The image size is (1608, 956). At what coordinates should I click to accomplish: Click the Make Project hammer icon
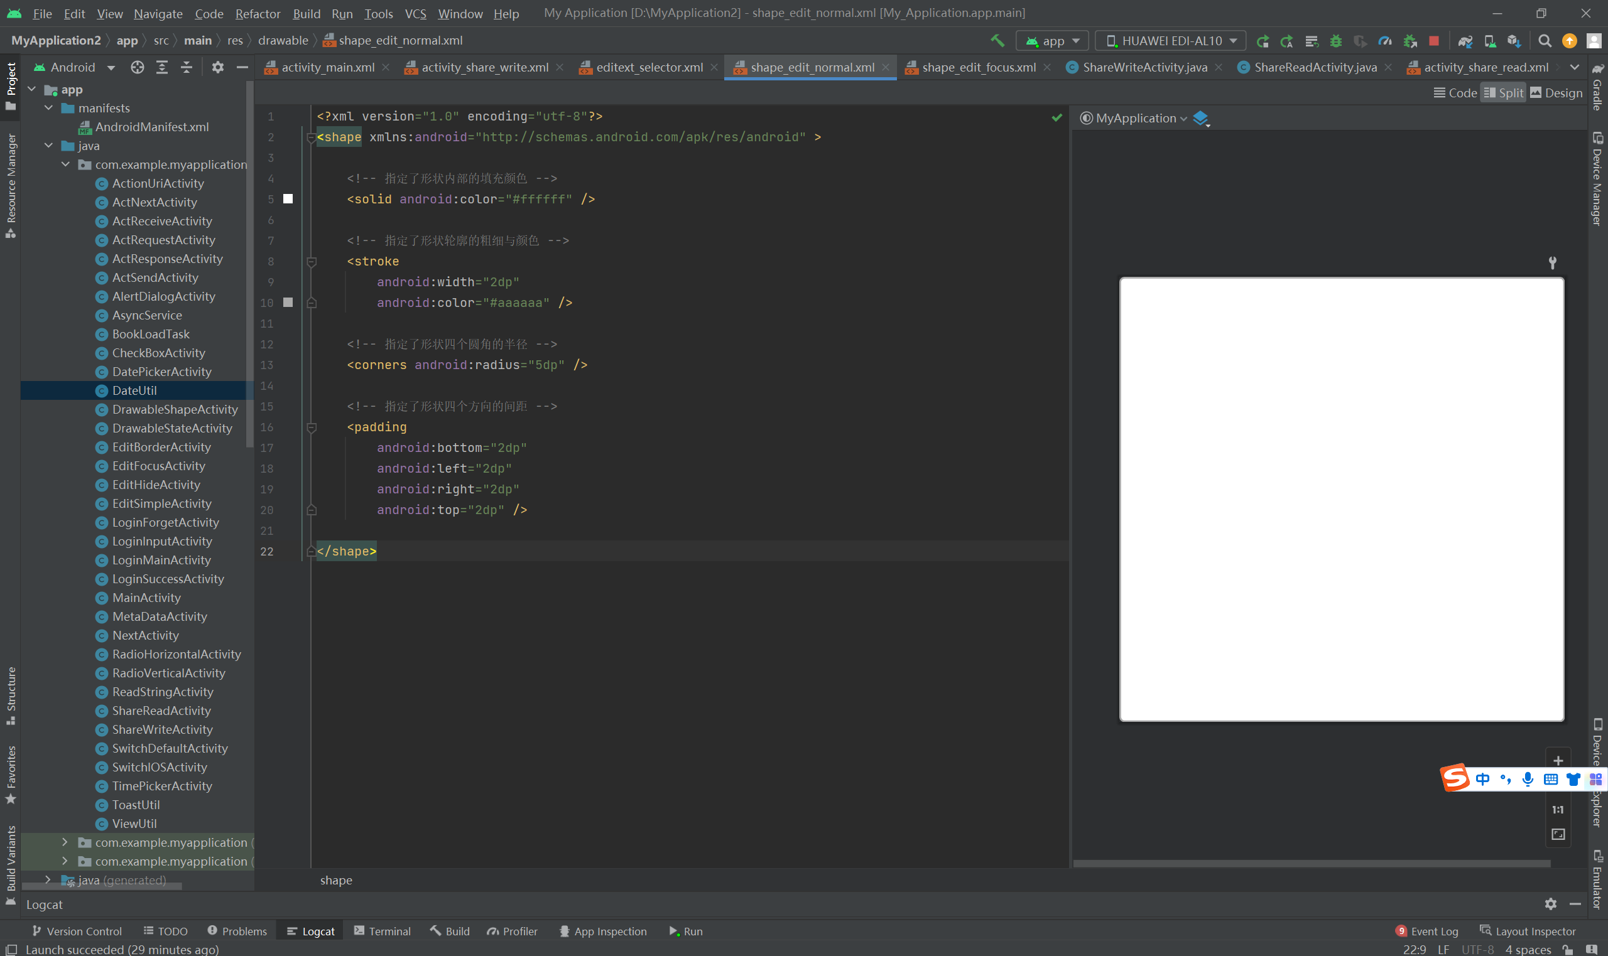point(997,41)
